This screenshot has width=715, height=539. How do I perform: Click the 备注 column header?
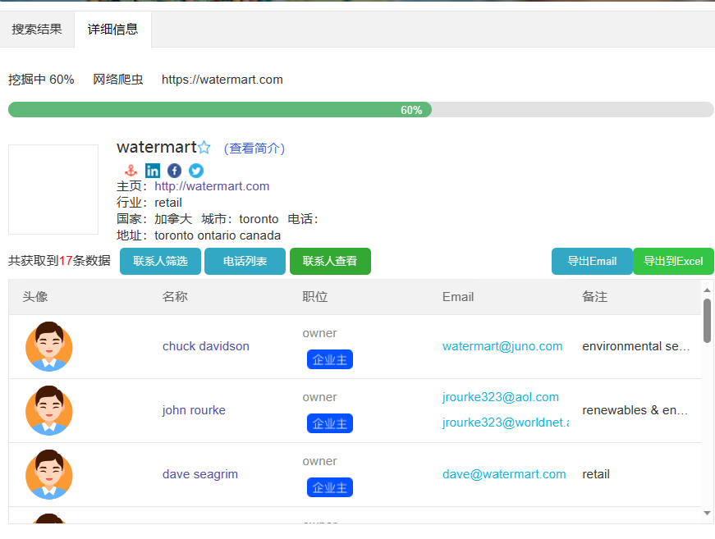pyautogui.click(x=595, y=297)
